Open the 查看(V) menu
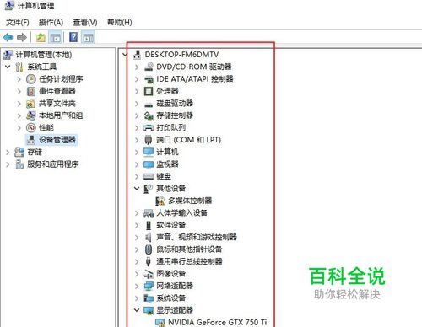The width and height of the screenshot is (422, 327). click(x=85, y=22)
